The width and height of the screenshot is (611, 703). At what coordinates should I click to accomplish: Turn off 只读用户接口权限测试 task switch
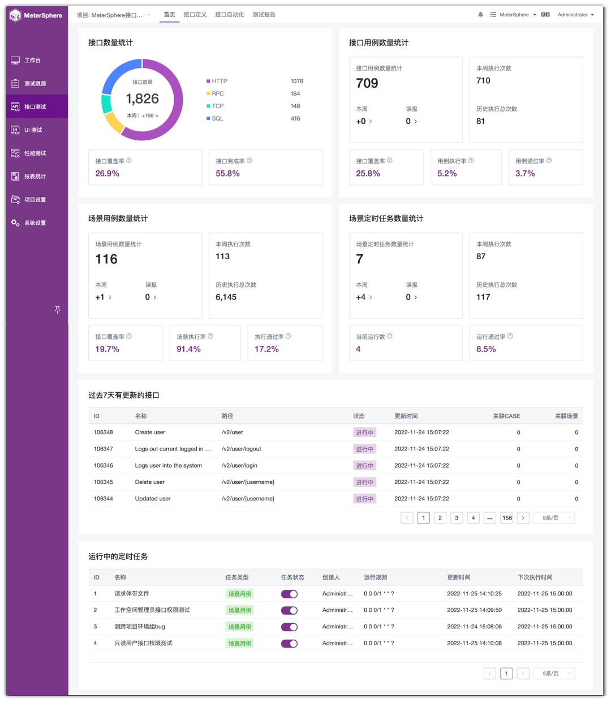tap(289, 644)
